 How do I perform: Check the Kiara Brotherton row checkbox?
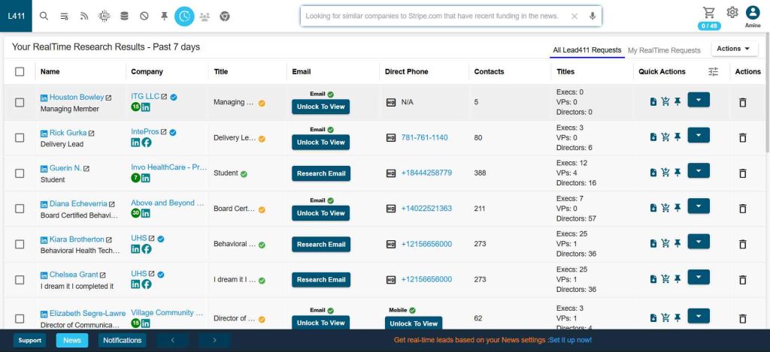[x=20, y=244]
